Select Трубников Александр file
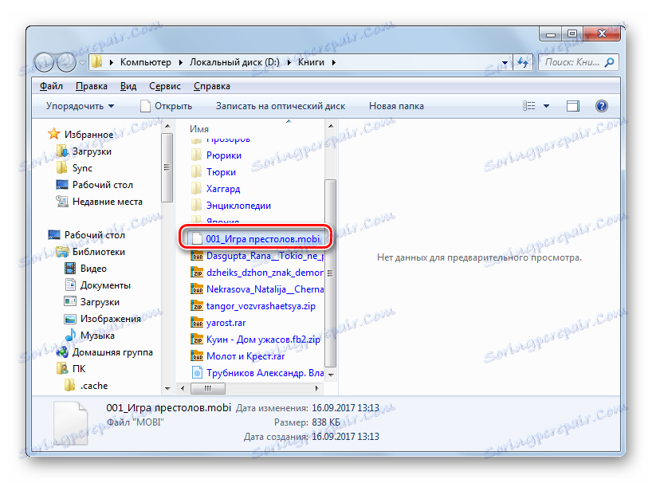Viewport: 652px width, 483px height. 257,373
